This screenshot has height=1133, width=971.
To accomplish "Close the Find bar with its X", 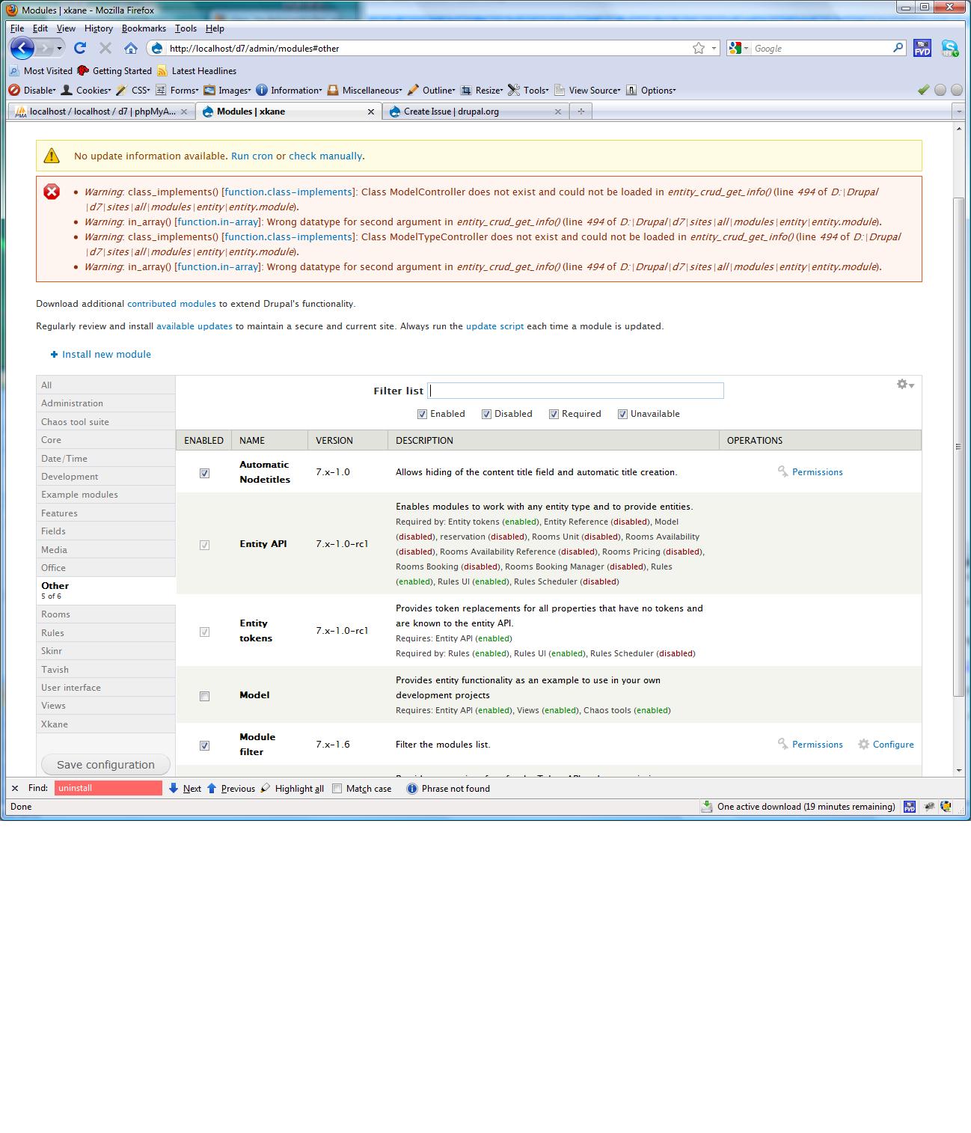I will coord(15,788).
